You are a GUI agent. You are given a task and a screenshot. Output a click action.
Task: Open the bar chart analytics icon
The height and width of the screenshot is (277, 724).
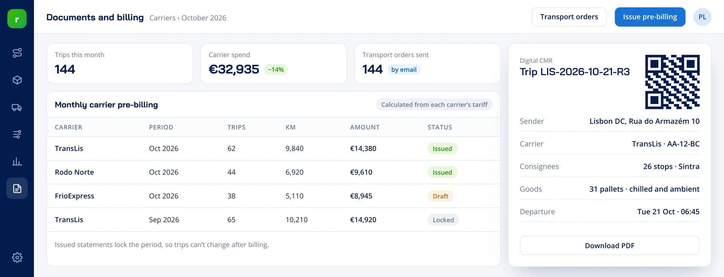point(17,162)
